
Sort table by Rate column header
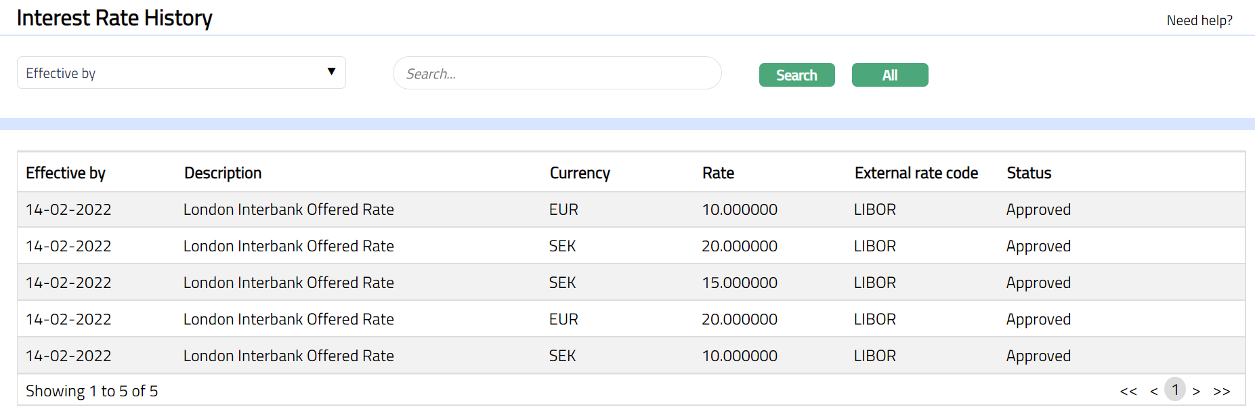718,173
